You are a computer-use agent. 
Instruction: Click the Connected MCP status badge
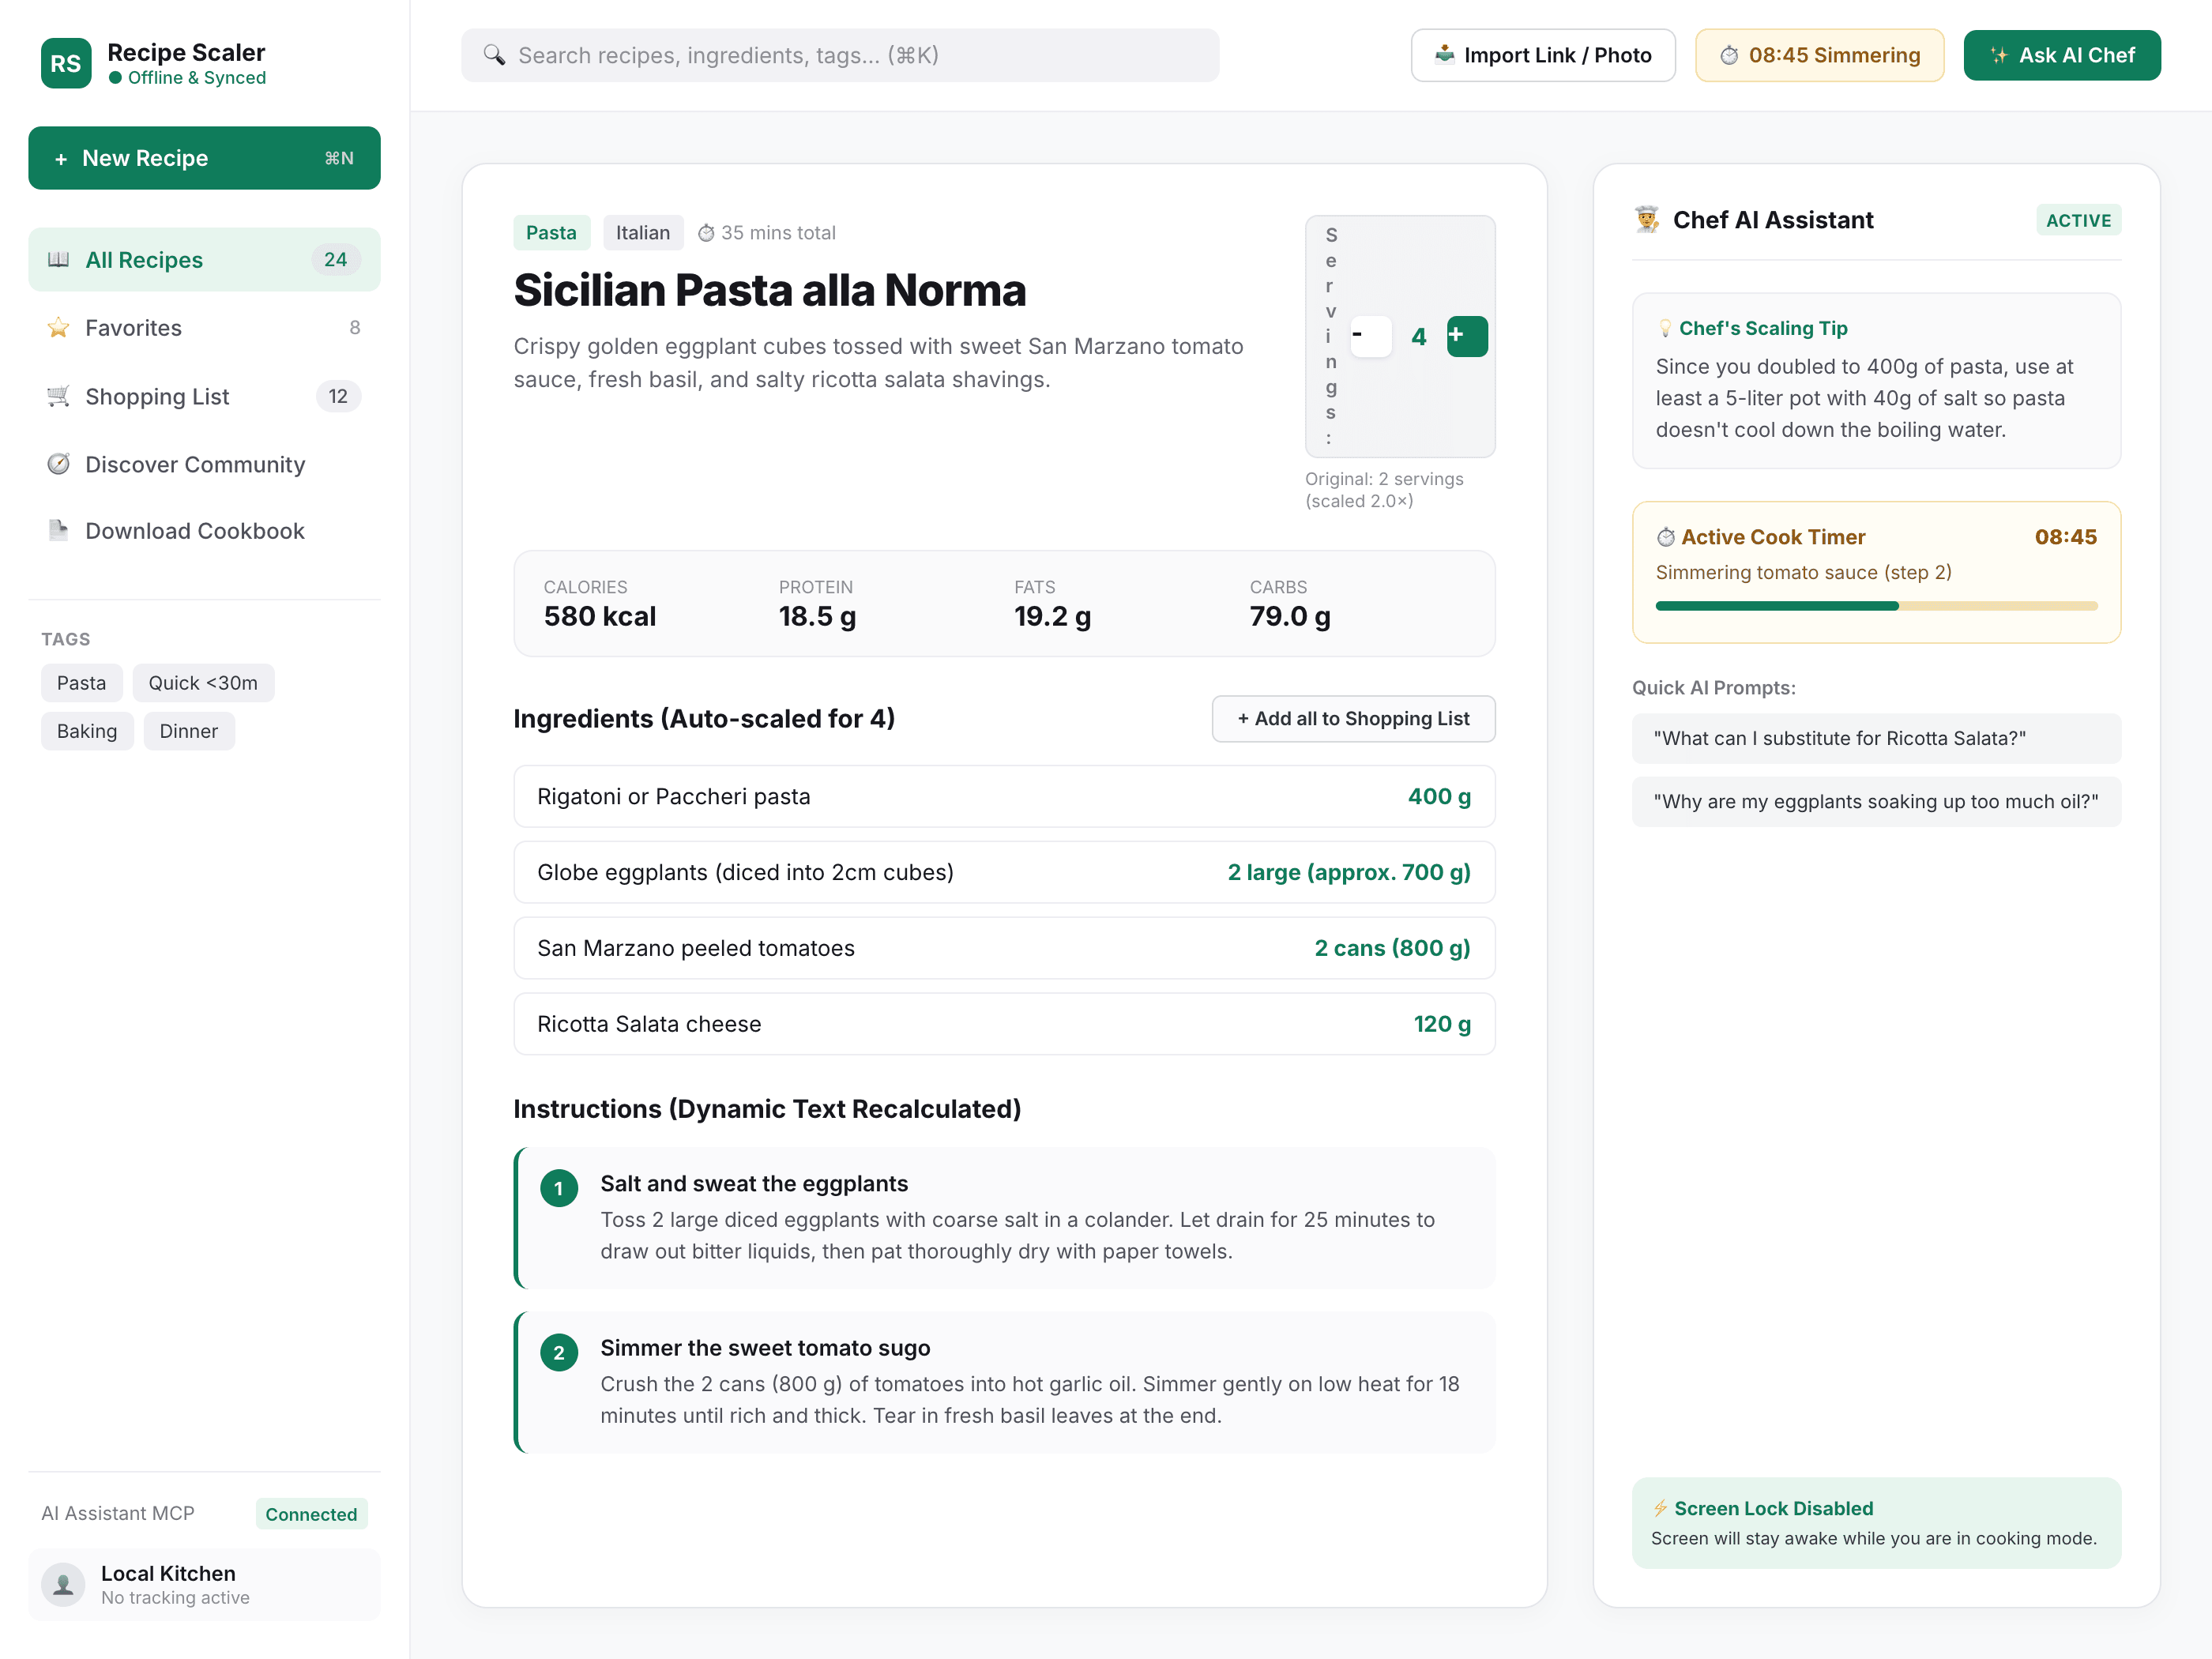311,1514
